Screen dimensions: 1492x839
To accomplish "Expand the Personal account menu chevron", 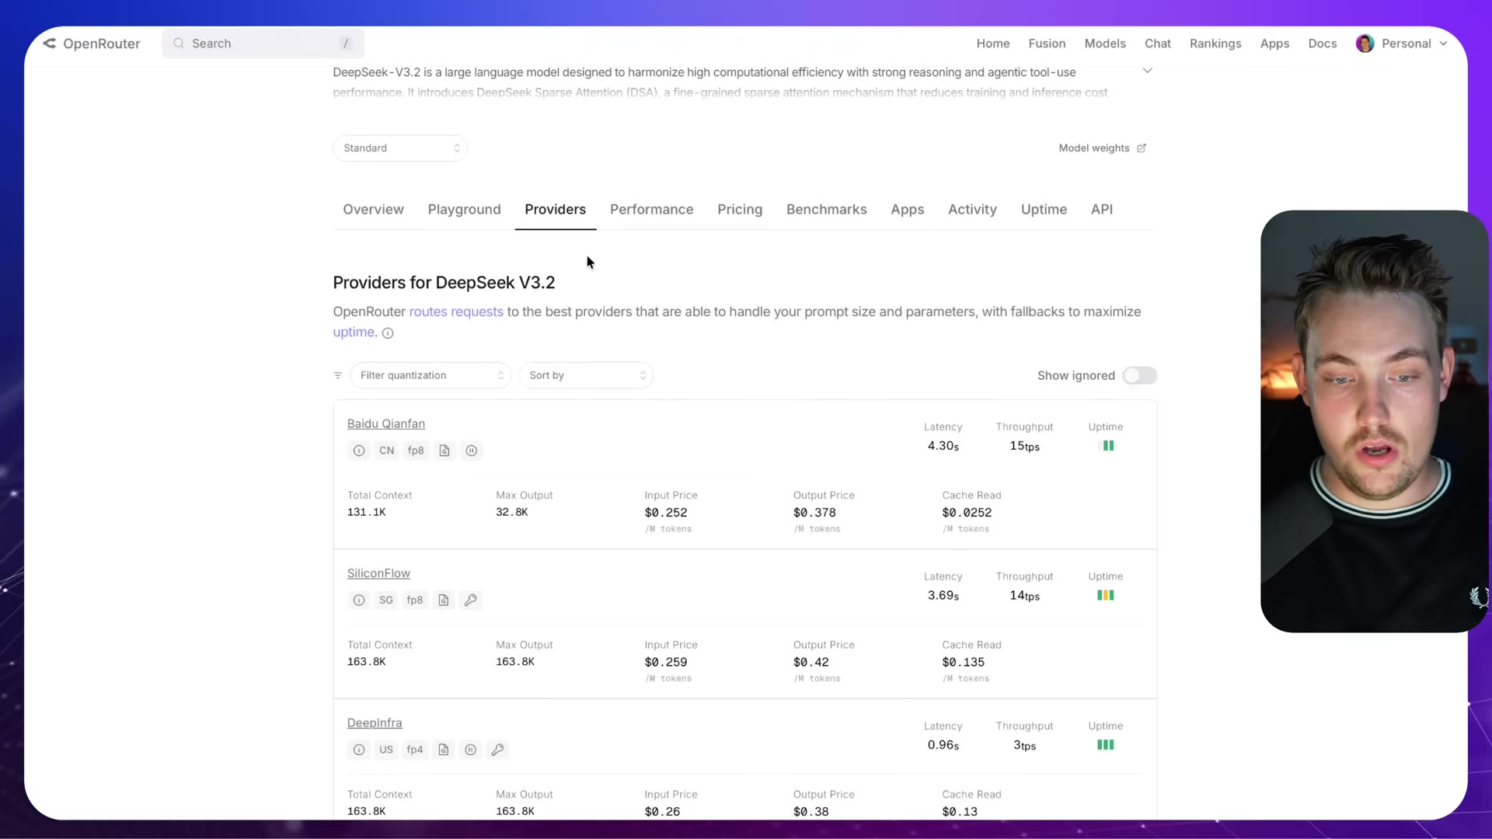I will point(1444,44).
